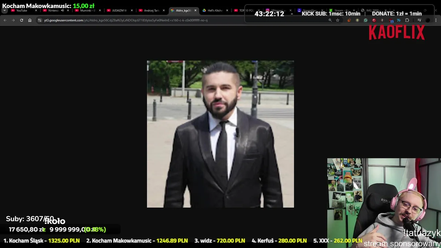Open the site information icon in the address bar
This screenshot has width=441, height=248.
click(x=40, y=20)
